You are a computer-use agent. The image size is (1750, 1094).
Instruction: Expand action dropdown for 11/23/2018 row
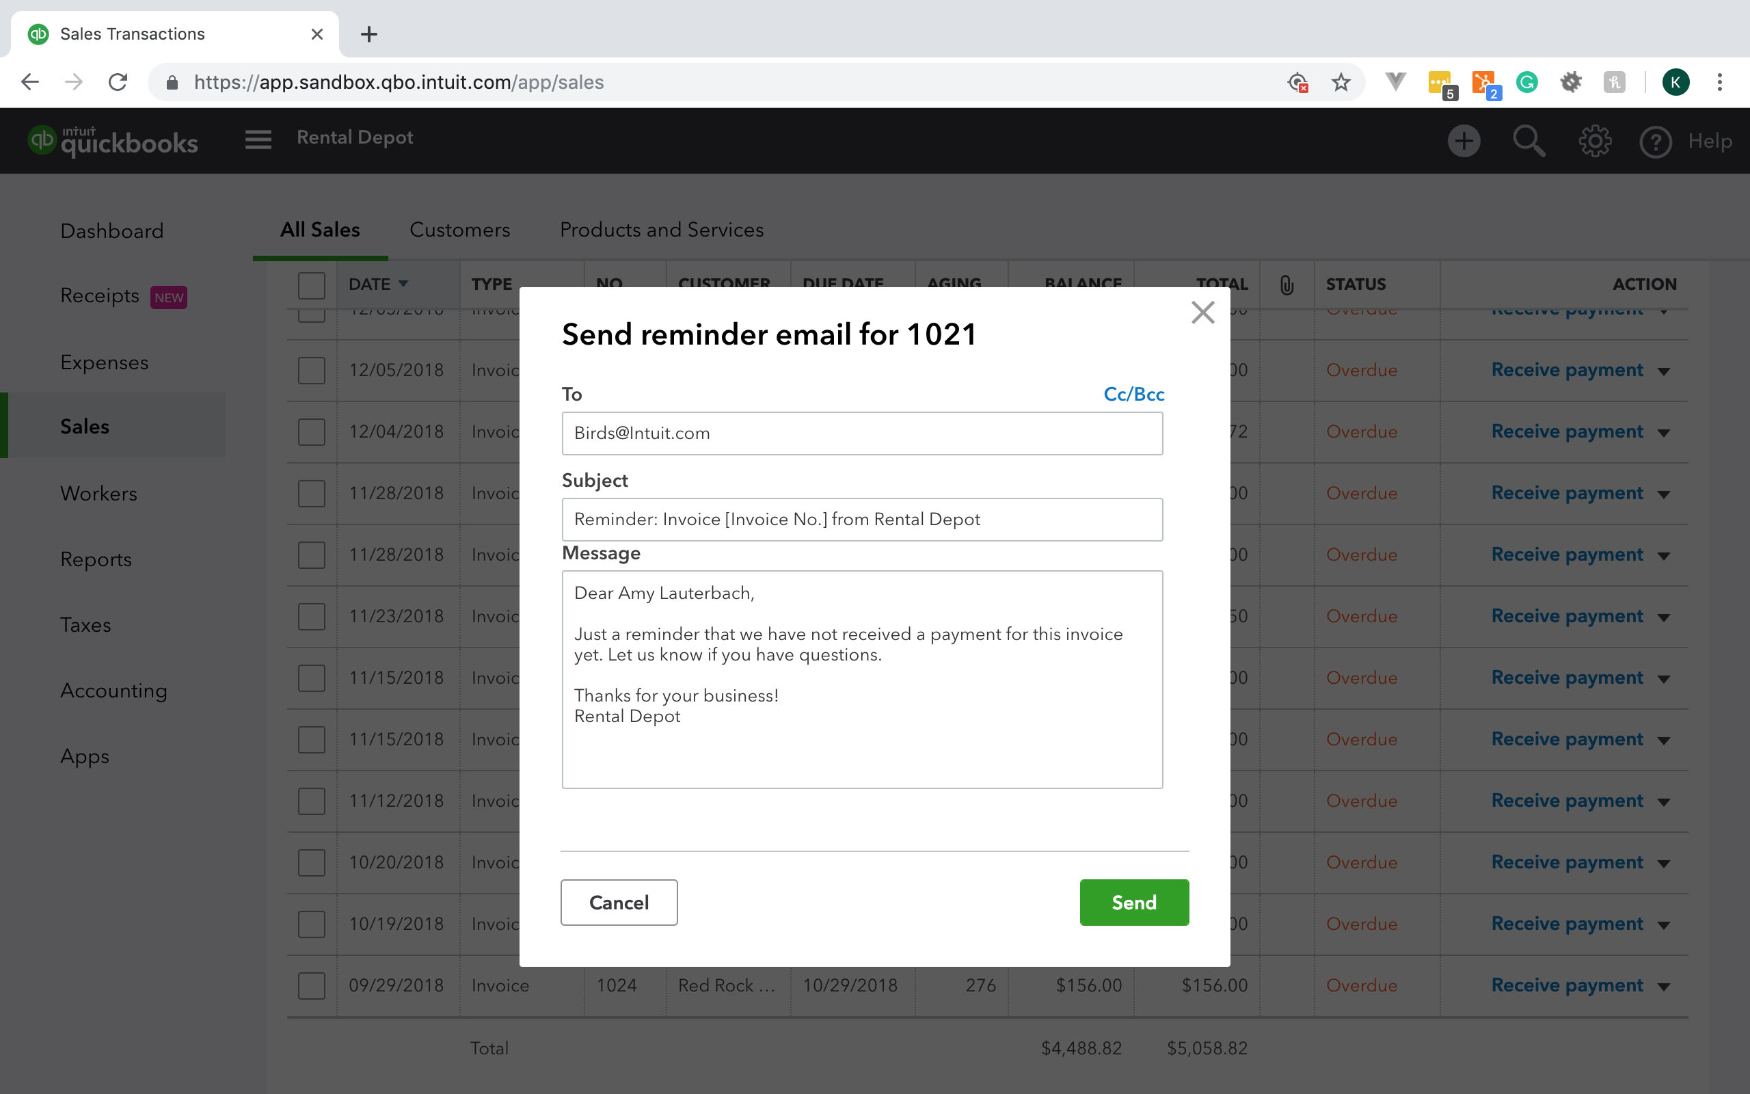(1663, 617)
